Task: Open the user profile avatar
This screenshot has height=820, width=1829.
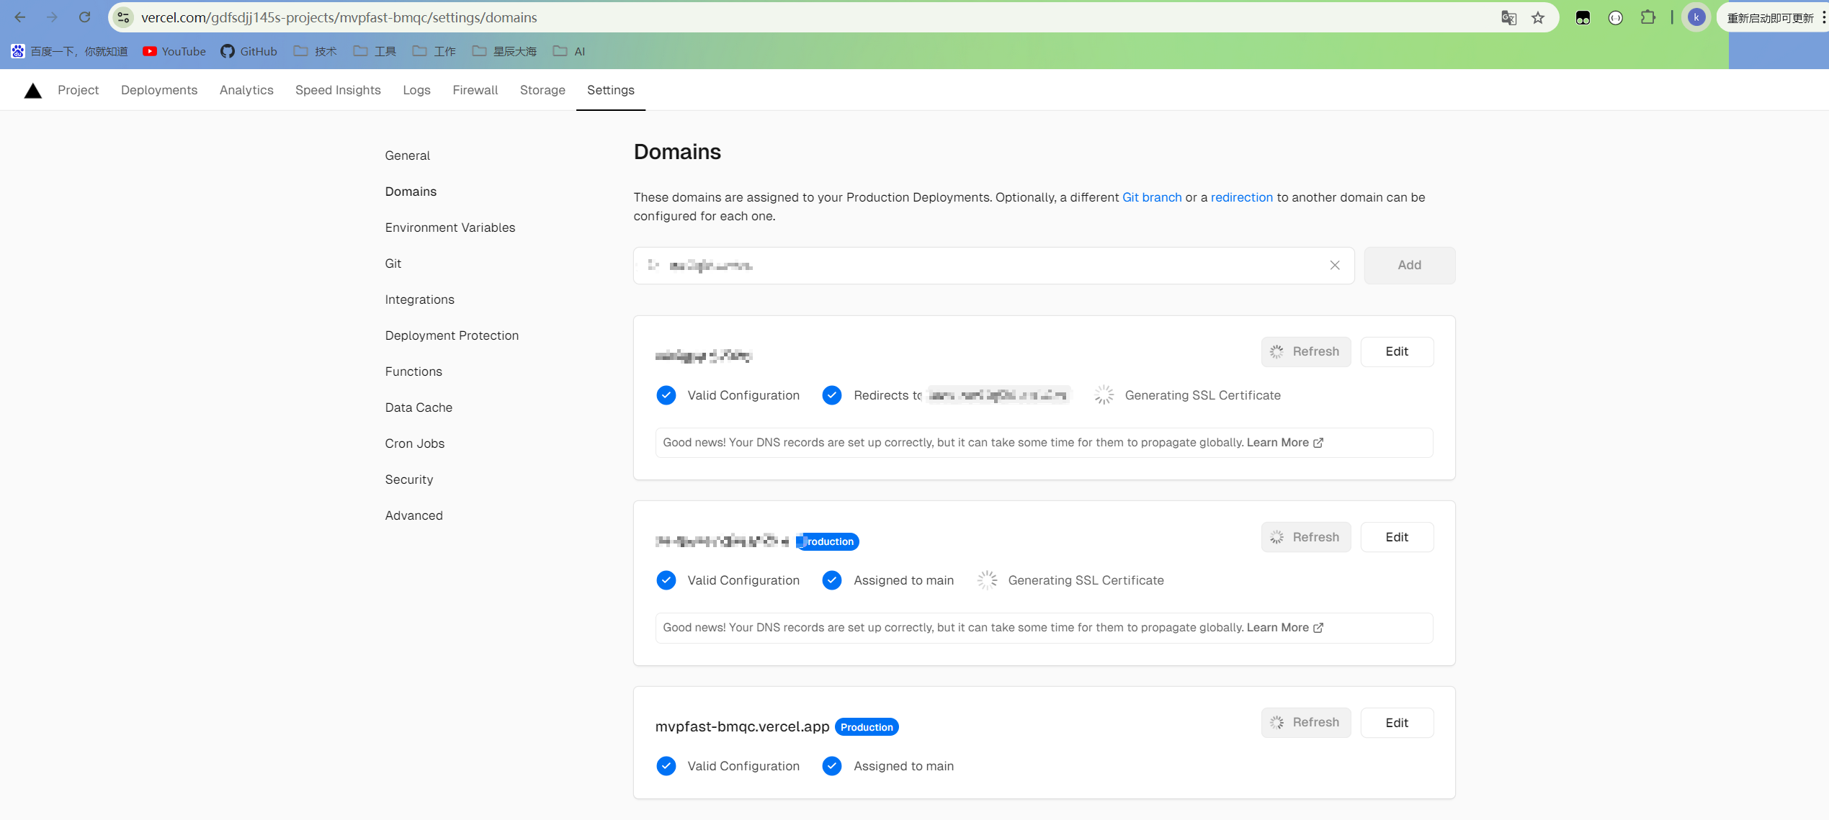Action: pyautogui.click(x=1696, y=18)
